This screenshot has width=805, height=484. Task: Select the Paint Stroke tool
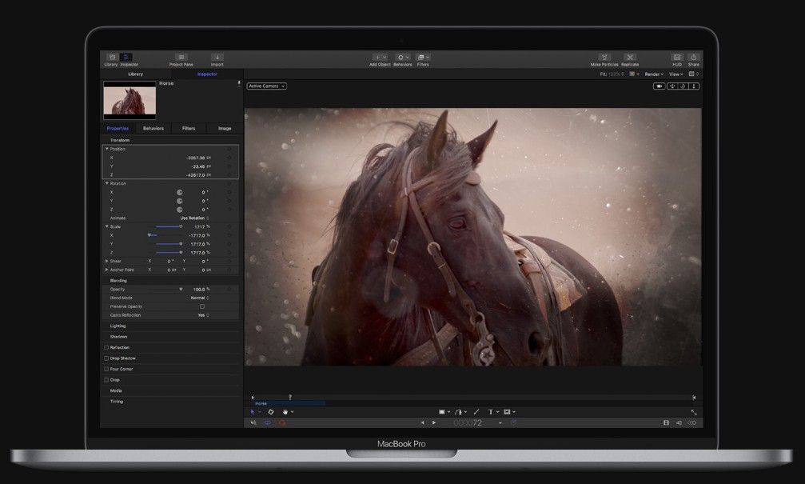click(476, 411)
